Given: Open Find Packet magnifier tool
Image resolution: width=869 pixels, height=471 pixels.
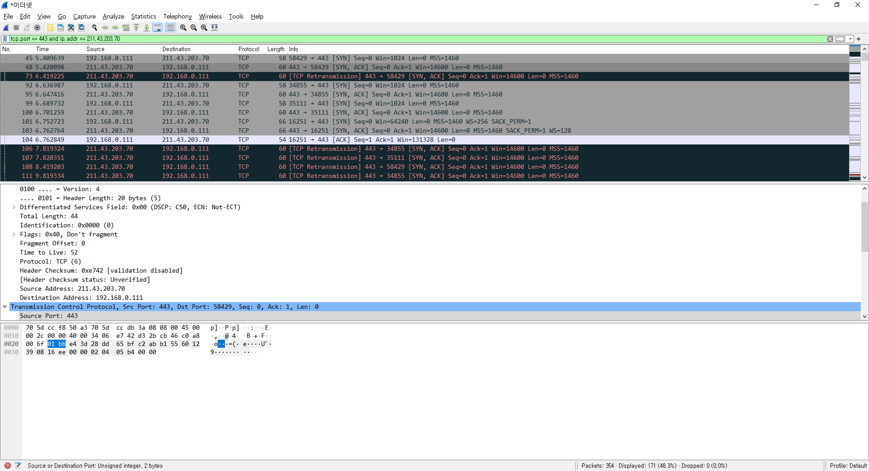Looking at the screenshot, I should (95, 28).
